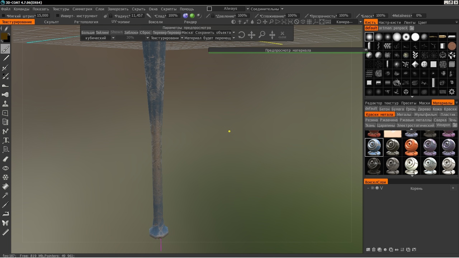The image size is (459, 258).
Task: Open the Текстуры menu
Action: 61,9
